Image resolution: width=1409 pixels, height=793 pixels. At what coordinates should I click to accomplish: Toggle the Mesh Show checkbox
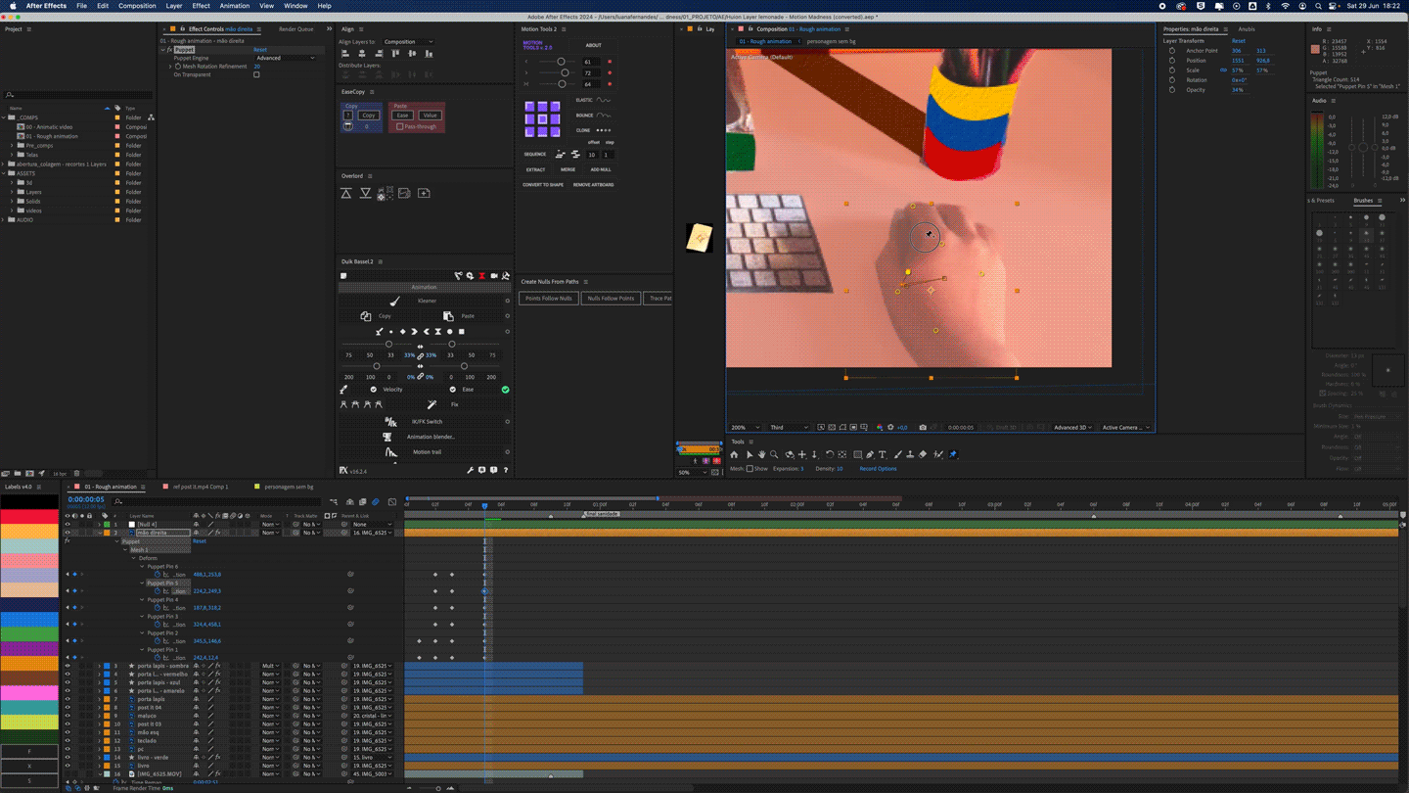750,469
